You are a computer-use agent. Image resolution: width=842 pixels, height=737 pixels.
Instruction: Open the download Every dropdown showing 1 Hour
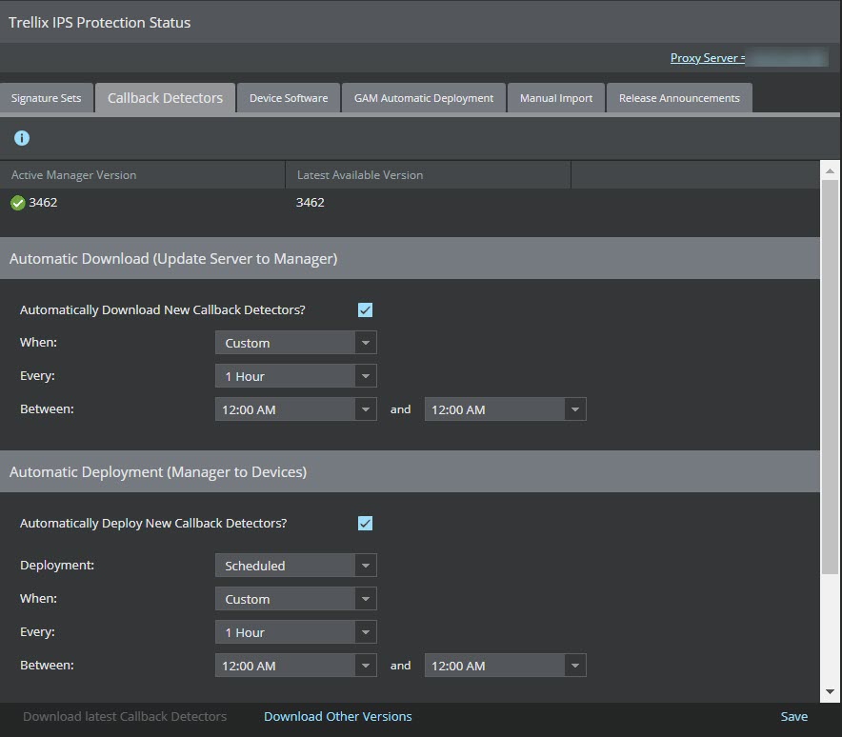click(296, 376)
